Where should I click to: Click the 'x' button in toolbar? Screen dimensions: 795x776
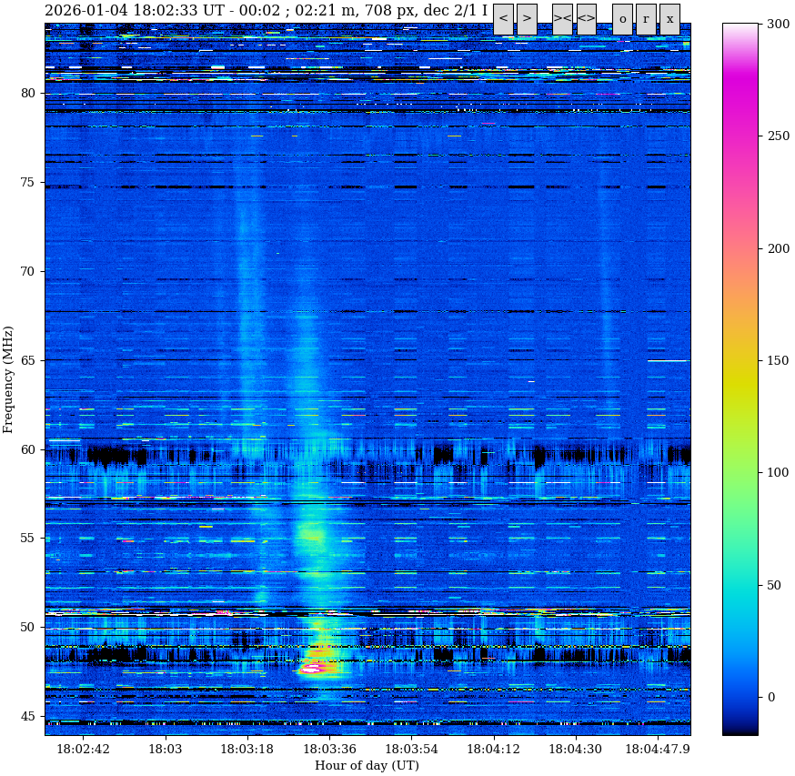pos(669,19)
